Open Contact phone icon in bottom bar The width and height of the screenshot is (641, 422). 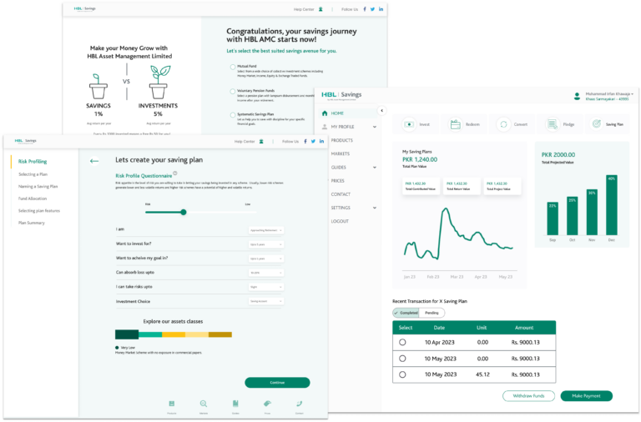300,404
